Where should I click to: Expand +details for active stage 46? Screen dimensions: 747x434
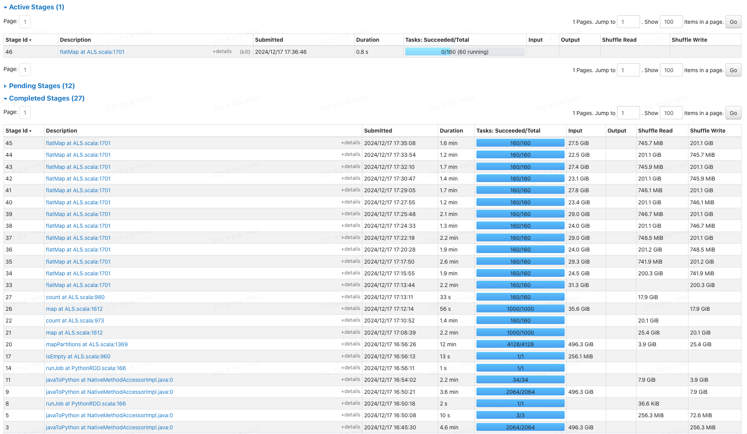[x=222, y=51]
